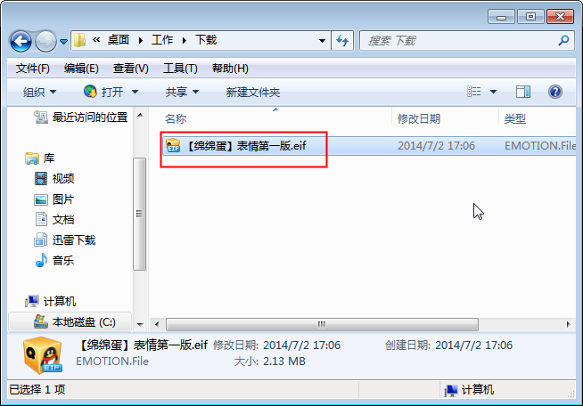Viewport: 583px width, 406px height.
Task: Click the 新建文件夹 button
Action: pyautogui.click(x=253, y=92)
